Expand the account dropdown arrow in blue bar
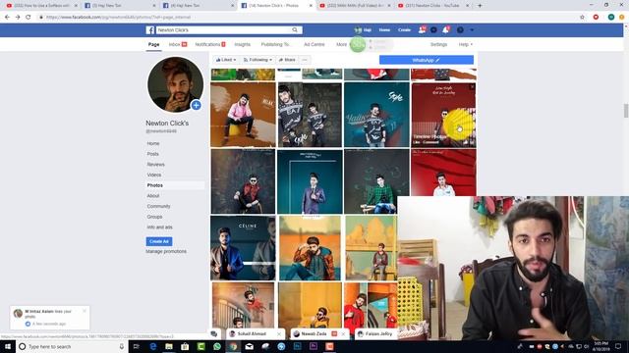Viewport: 629px width, 353px height. pos(472,30)
